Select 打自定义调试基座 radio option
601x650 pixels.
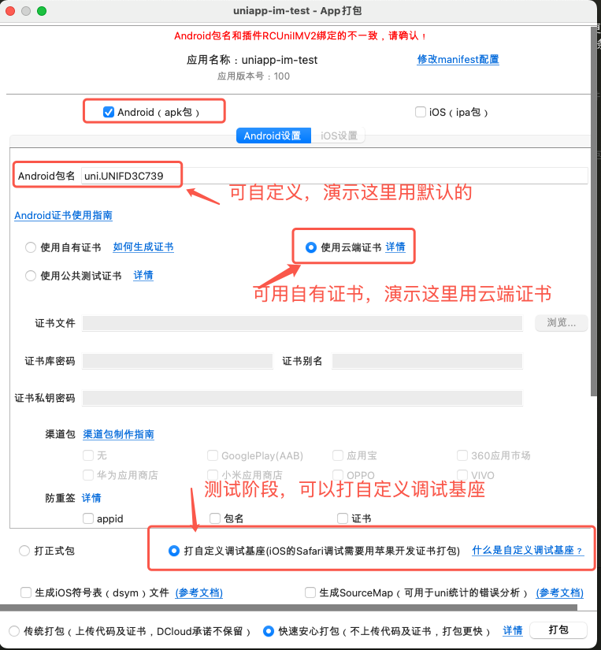173,551
